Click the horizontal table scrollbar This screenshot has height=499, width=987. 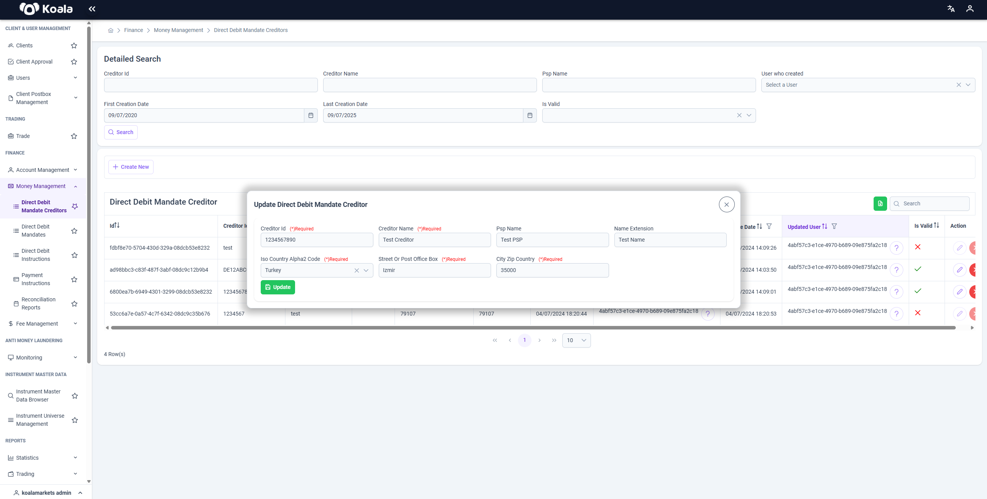pyautogui.click(x=533, y=328)
